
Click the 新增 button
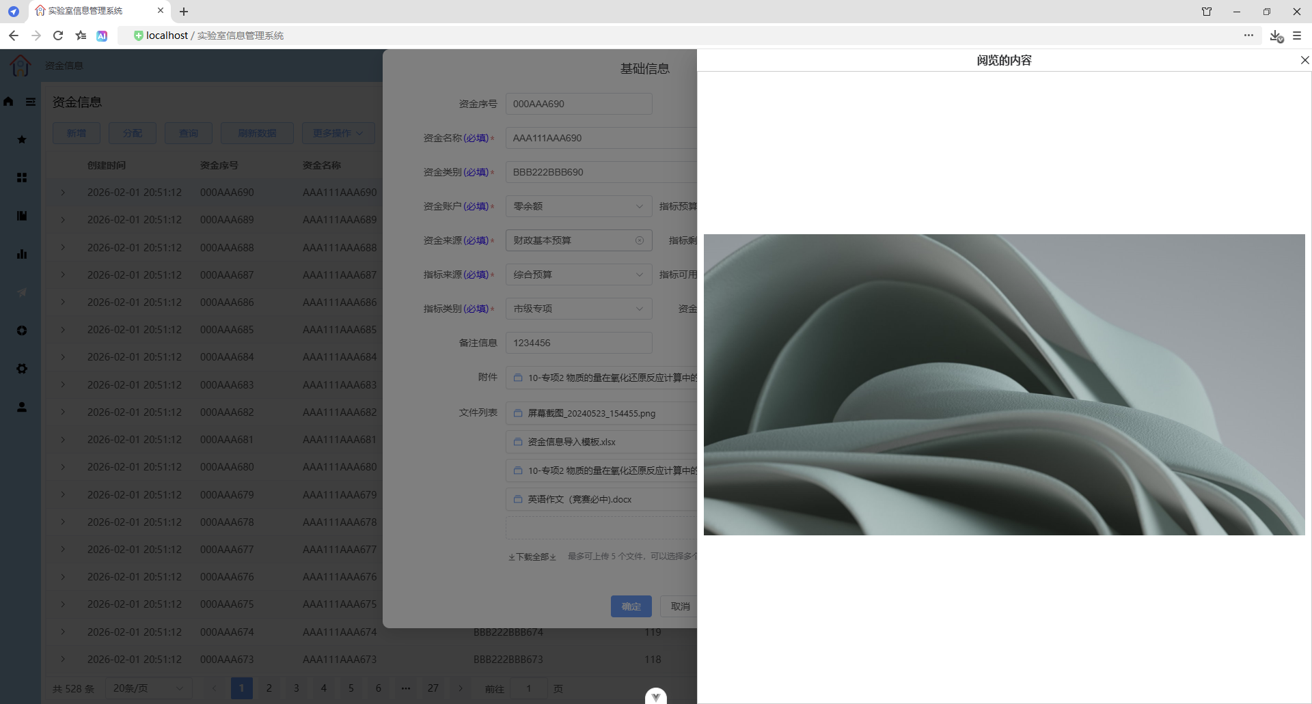pyautogui.click(x=77, y=133)
